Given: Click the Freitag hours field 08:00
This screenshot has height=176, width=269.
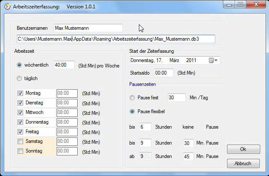Looking at the screenshot, I should [67, 132].
